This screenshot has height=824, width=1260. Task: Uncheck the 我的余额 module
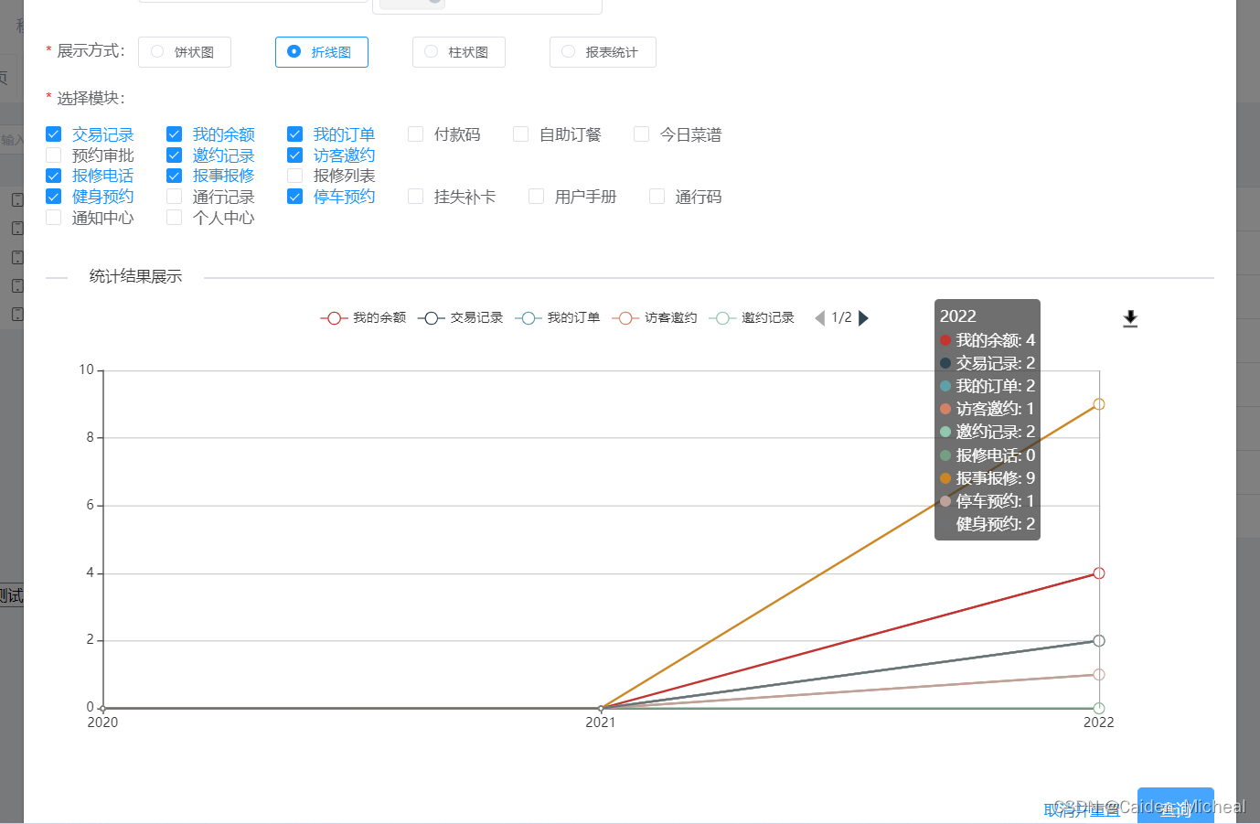[x=175, y=134]
